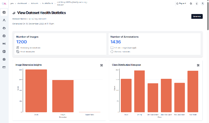The height and width of the screenshot is (123, 209).
Task: Open the datasets database icon in sidebar
Action: [x=4, y=12]
